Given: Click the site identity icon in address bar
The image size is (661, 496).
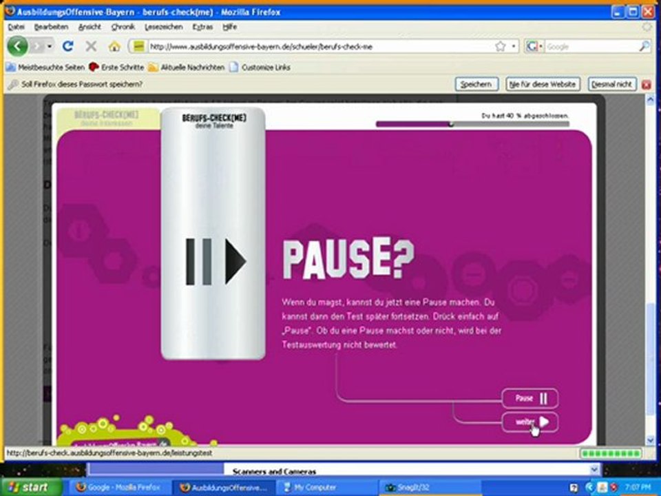Looking at the screenshot, I should pos(138,46).
